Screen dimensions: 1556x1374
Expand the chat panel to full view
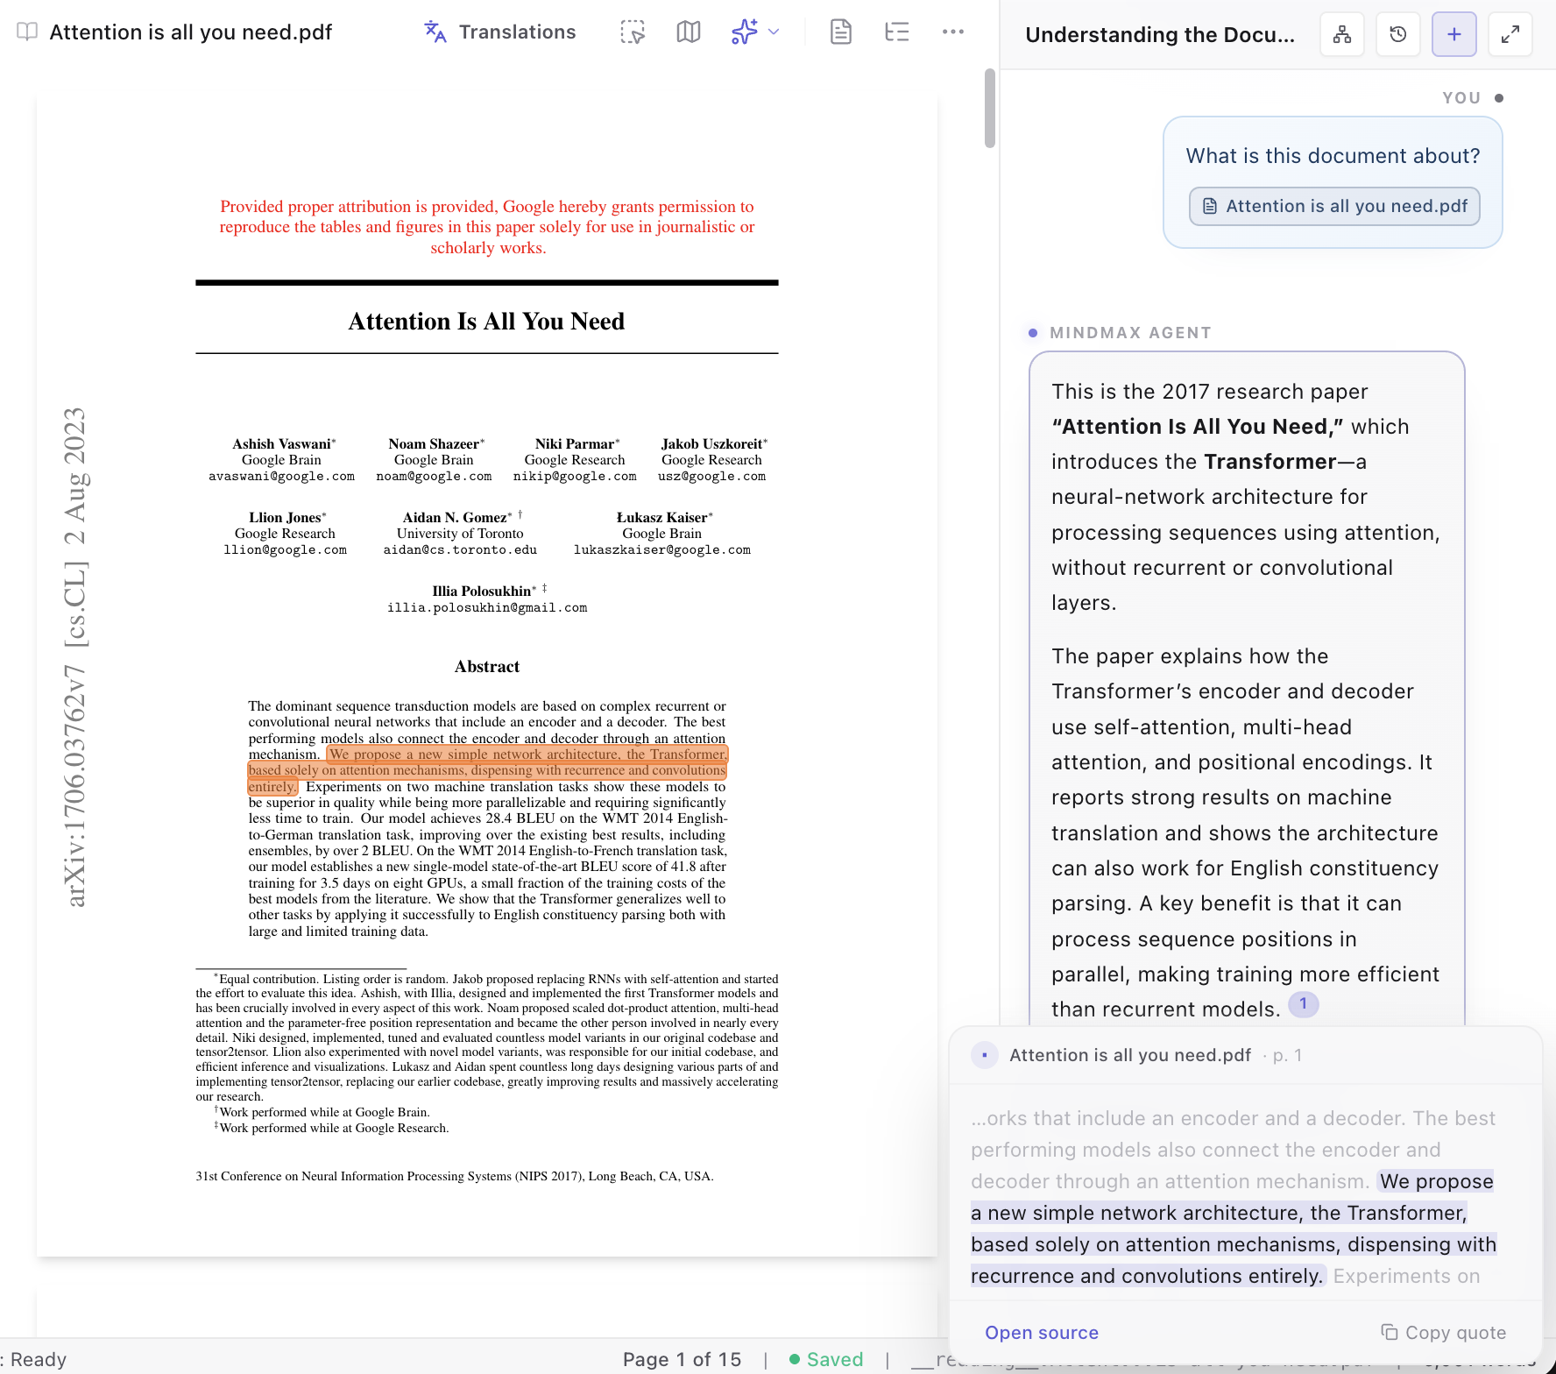click(1510, 34)
